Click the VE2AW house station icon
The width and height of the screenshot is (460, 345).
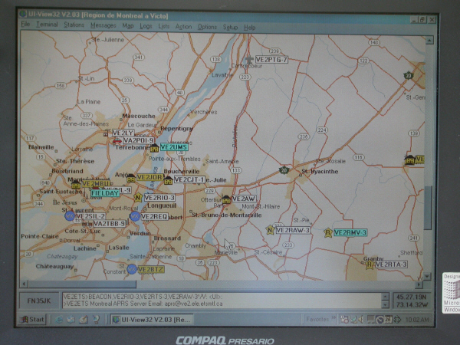226,199
